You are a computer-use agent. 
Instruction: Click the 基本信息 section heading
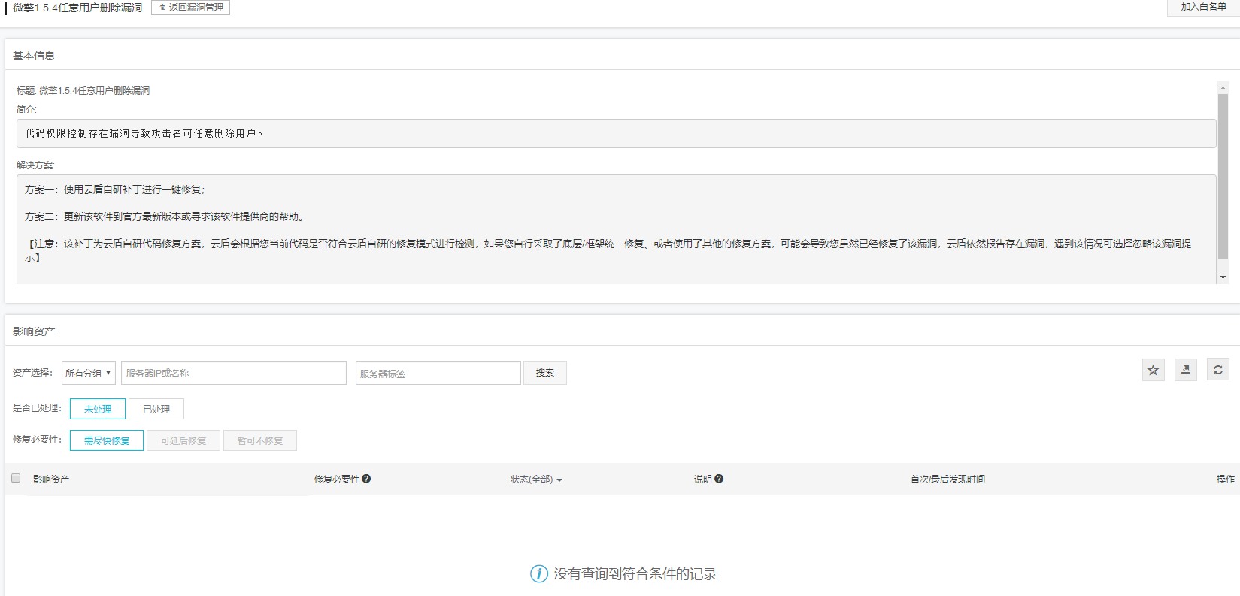tap(34, 56)
